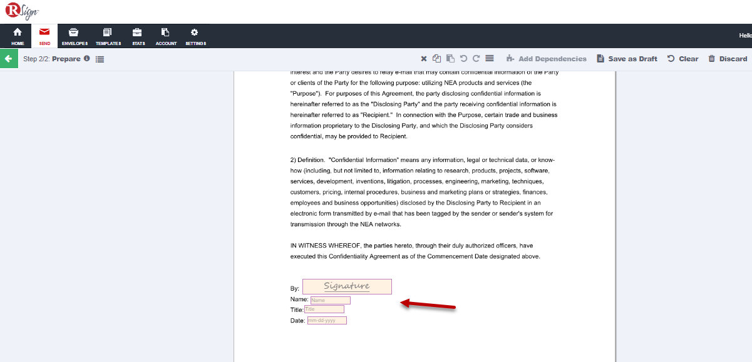Open the alignment lines menu icon

(490, 59)
